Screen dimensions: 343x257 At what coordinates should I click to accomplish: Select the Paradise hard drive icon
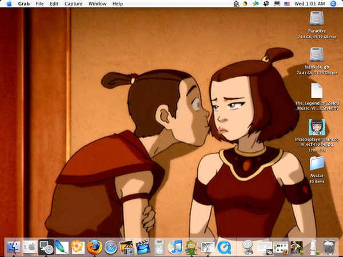click(317, 19)
